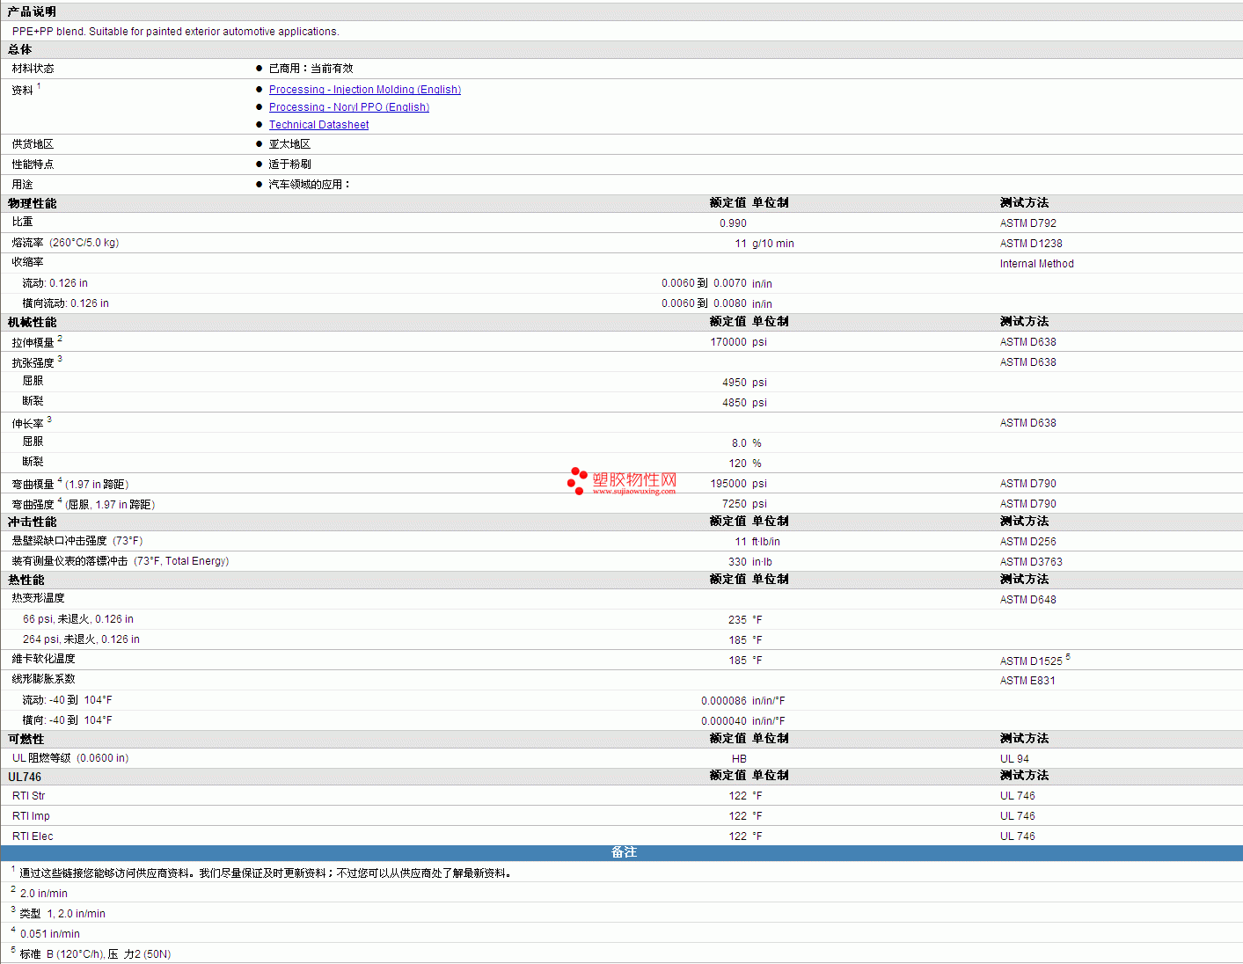The image size is (1243, 964).
Task: Click the 264 psi, 未退火 row label
Action: pyautogui.click(x=80, y=639)
